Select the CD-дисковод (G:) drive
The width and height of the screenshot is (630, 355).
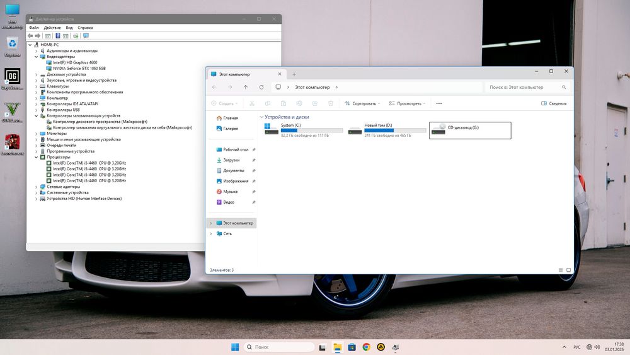click(x=469, y=130)
